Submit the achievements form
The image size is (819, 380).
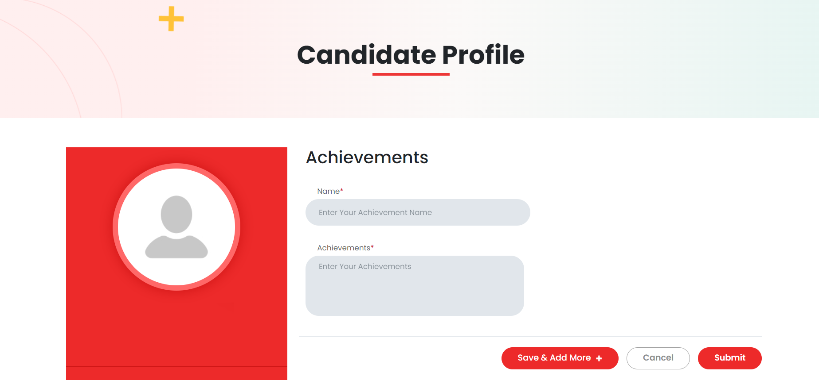pos(729,358)
